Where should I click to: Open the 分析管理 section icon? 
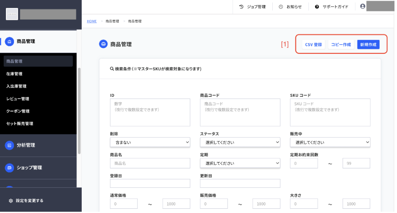9,145
